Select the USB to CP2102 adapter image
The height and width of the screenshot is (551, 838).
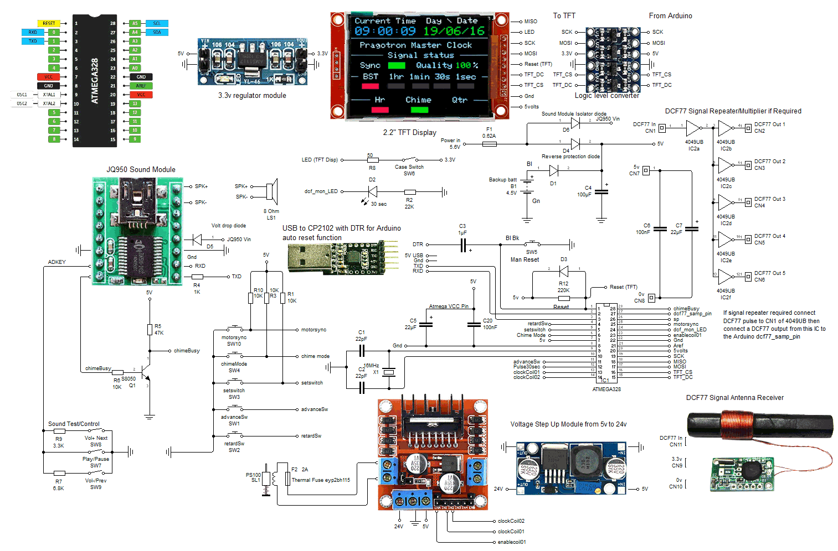pyautogui.click(x=343, y=257)
